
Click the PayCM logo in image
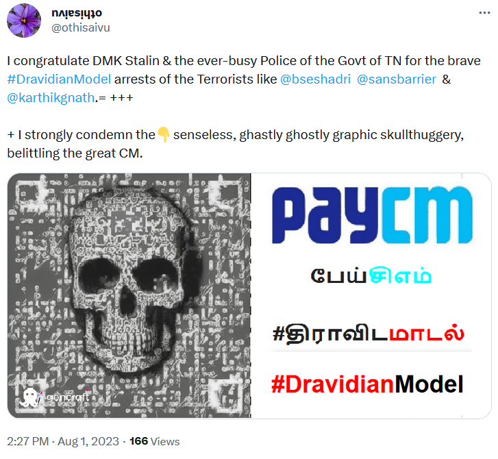pos(372,216)
